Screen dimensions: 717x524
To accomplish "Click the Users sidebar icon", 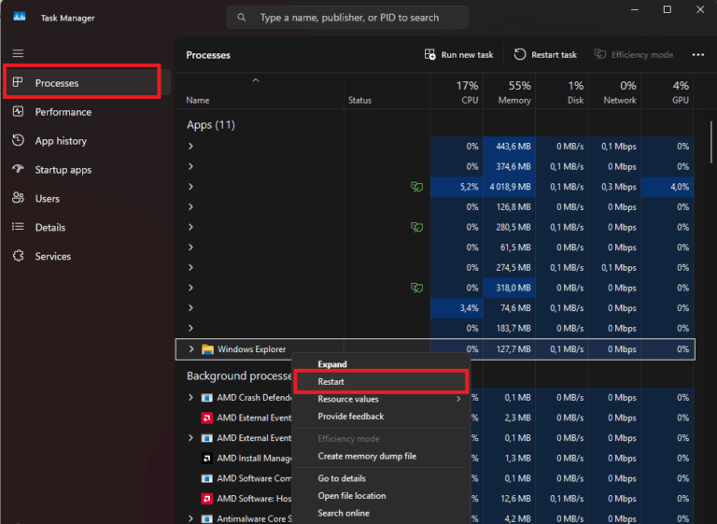I will (x=18, y=198).
